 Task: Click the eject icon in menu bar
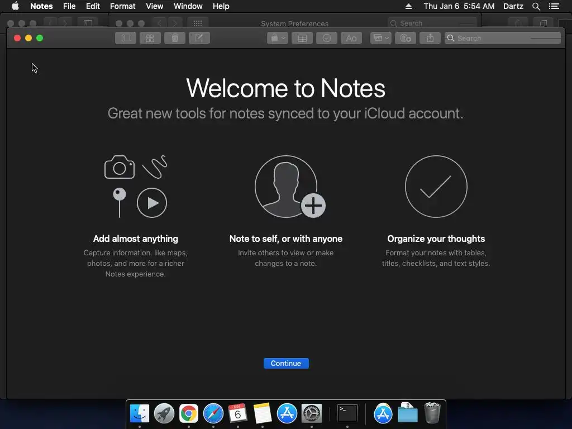[x=408, y=6]
